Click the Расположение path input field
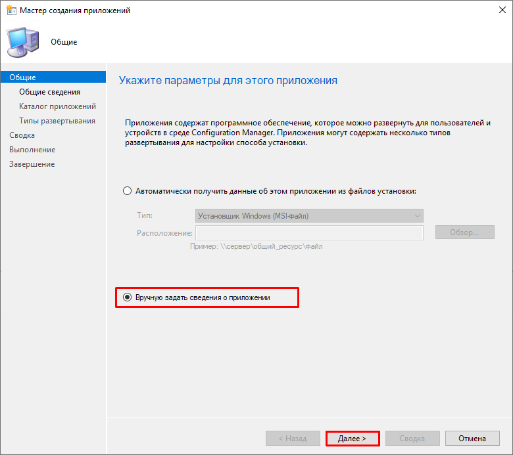 (309, 232)
